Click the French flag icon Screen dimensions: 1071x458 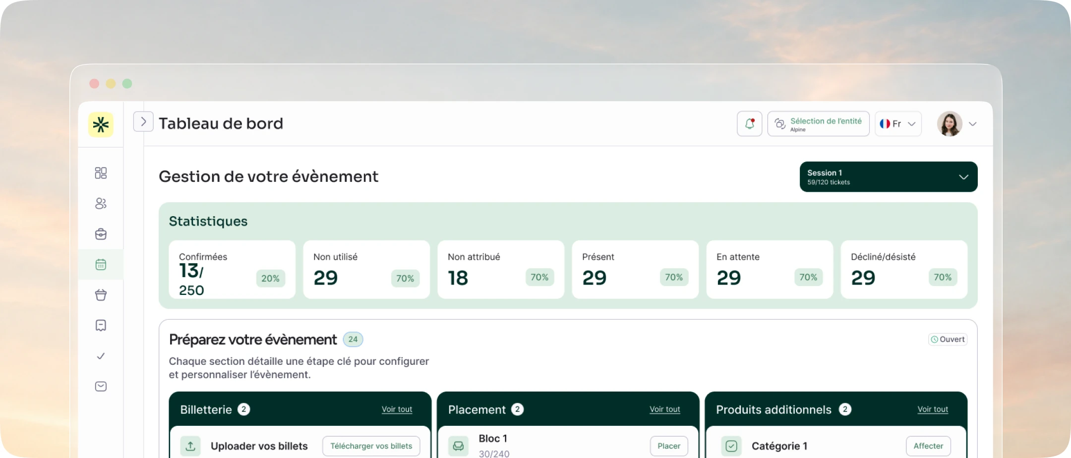(x=885, y=124)
